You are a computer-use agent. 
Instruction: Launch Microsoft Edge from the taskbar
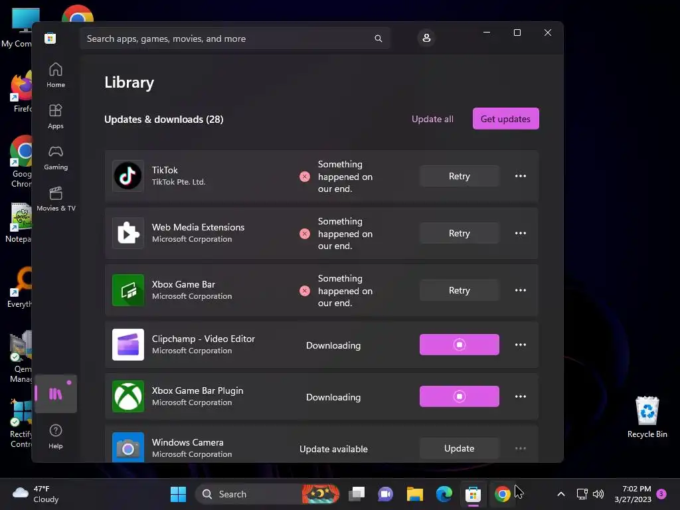(444, 494)
